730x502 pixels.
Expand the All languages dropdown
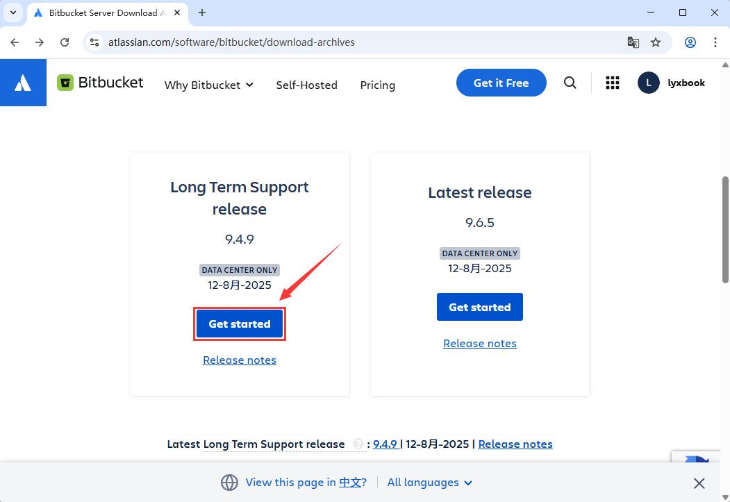click(429, 483)
